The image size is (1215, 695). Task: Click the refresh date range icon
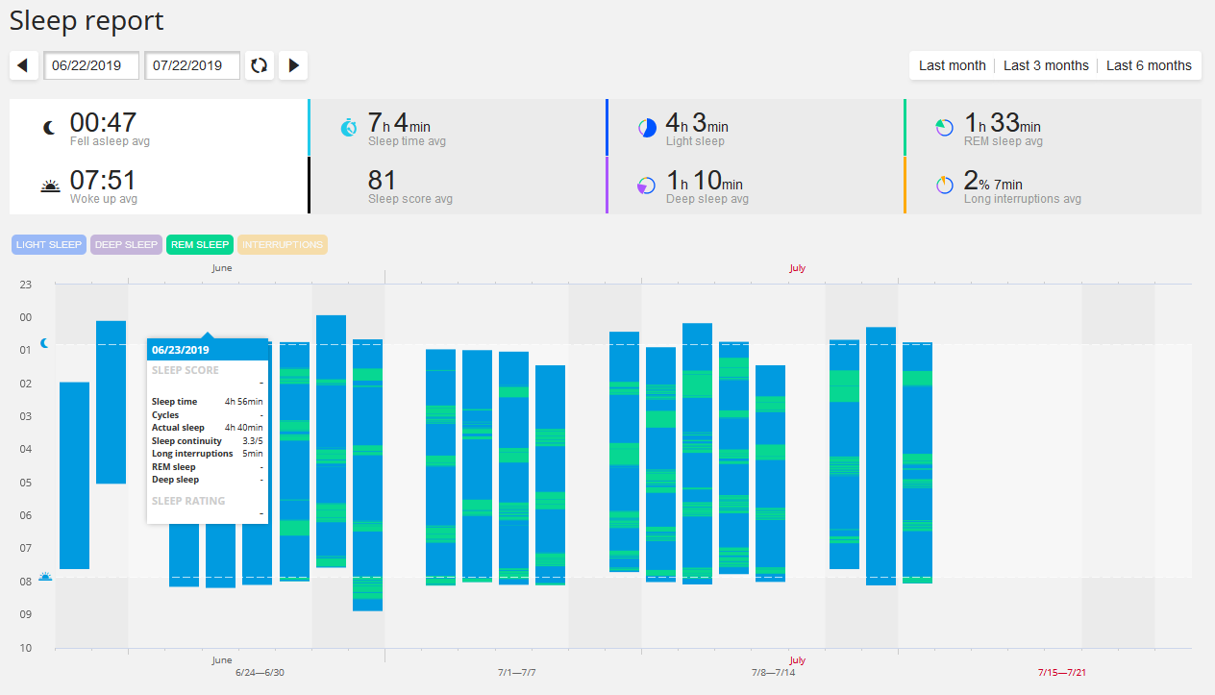(260, 65)
